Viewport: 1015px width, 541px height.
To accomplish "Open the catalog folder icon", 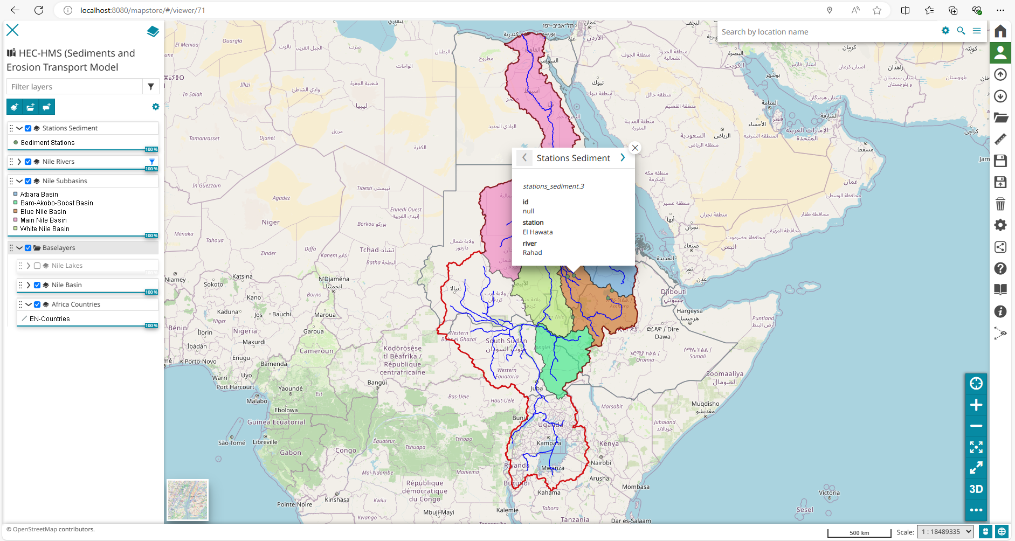I will click(x=1000, y=117).
